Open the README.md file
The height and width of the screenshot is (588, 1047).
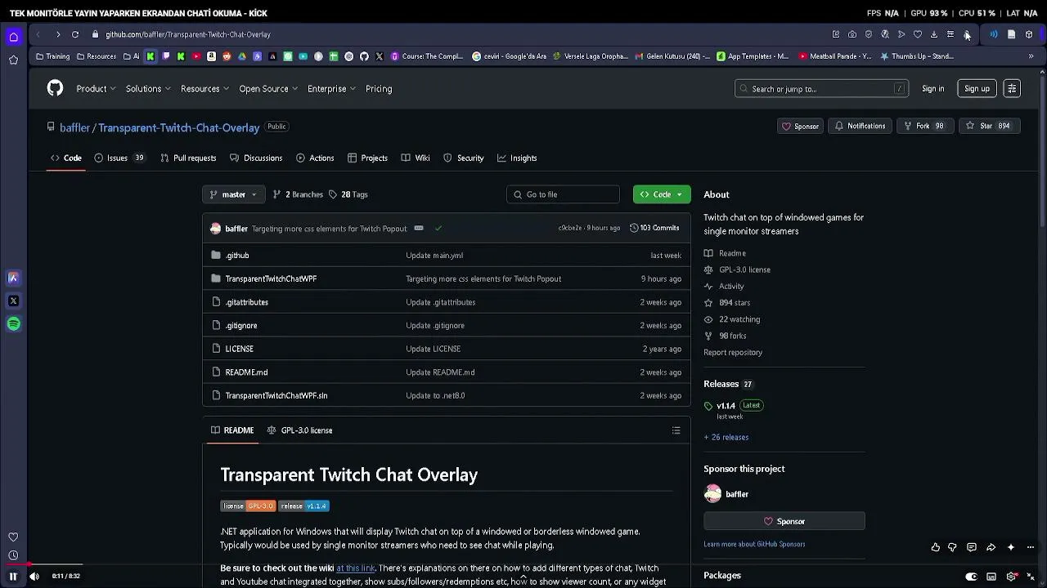[246, 372]
